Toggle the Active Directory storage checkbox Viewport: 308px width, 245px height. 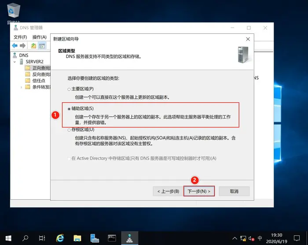coord(69,159)
